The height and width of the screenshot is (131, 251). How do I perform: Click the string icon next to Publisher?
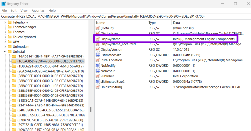pos(97,76)
